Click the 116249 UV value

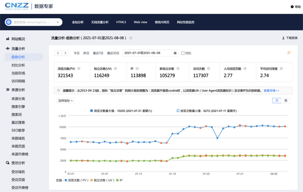click(x=102, y=76)
